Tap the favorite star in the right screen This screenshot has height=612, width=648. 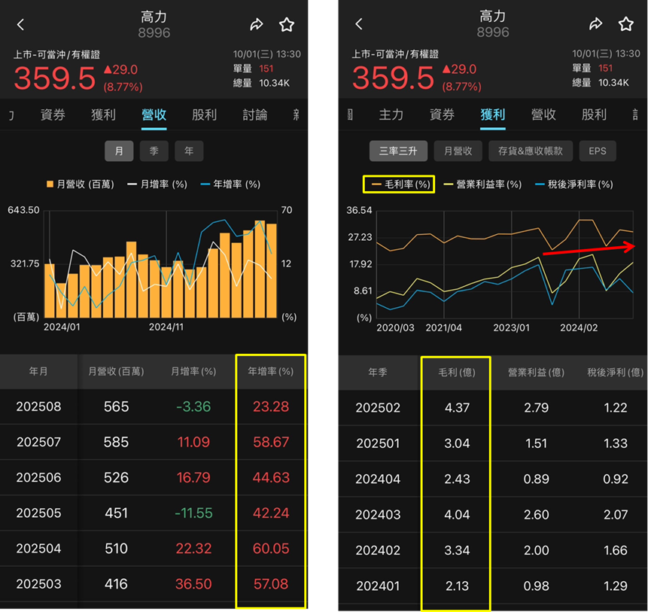point(625,25)
